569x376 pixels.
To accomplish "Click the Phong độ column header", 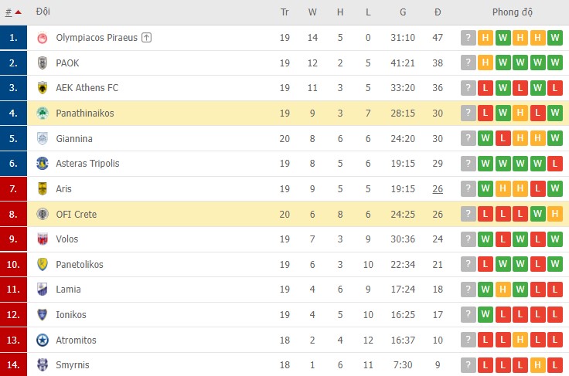I will pos(513,12).
